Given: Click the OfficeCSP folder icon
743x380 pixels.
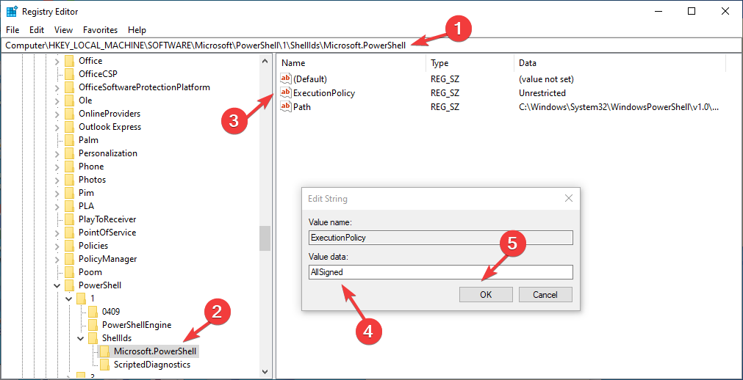Looking at the screenshot, I should [70, 74].
